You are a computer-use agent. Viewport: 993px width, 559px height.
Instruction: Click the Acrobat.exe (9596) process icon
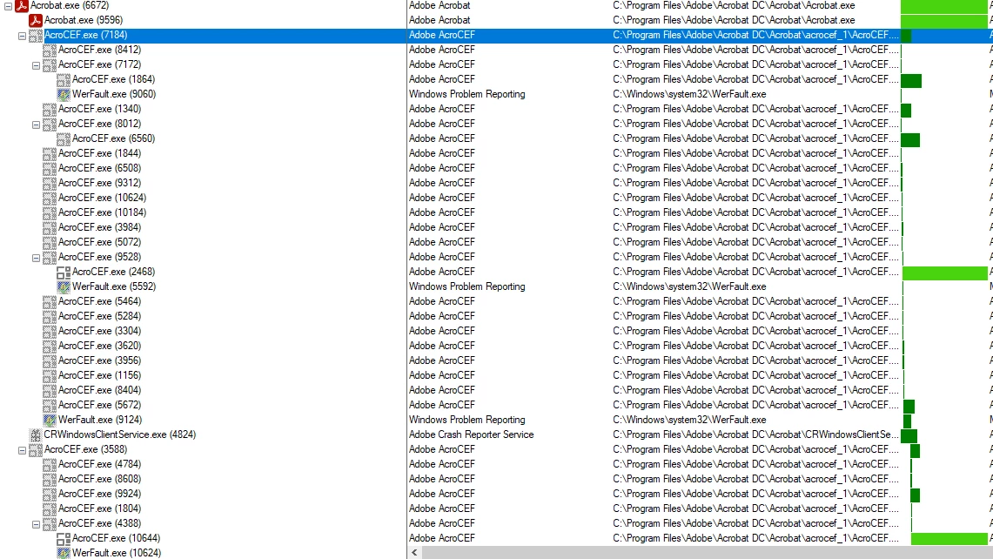click(36, 20)
